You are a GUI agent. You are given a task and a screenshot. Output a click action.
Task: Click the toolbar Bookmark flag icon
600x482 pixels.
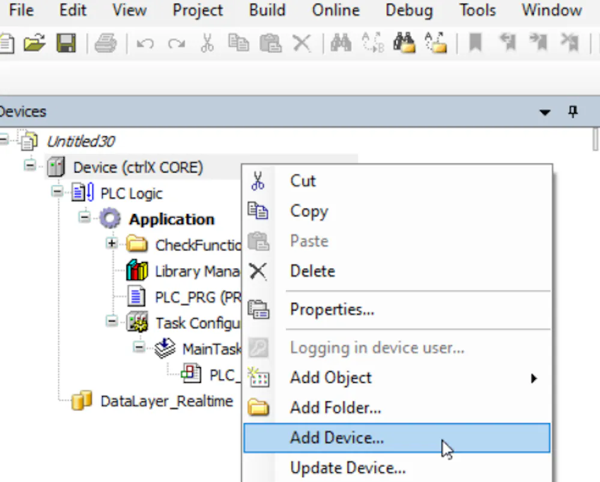tap(476, 43)
